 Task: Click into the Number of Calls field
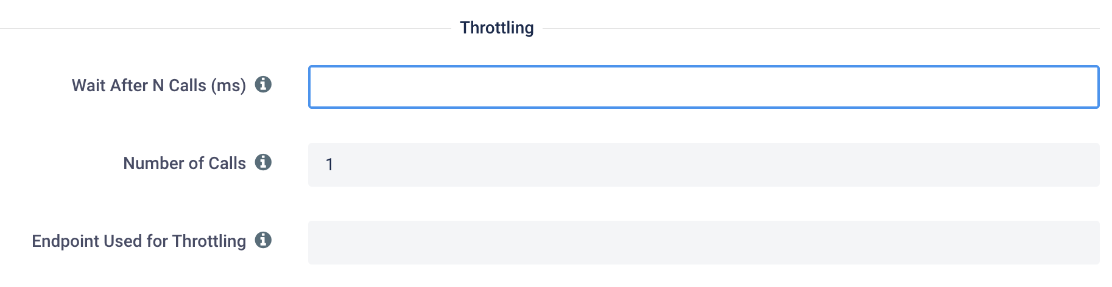pos(703,165)
